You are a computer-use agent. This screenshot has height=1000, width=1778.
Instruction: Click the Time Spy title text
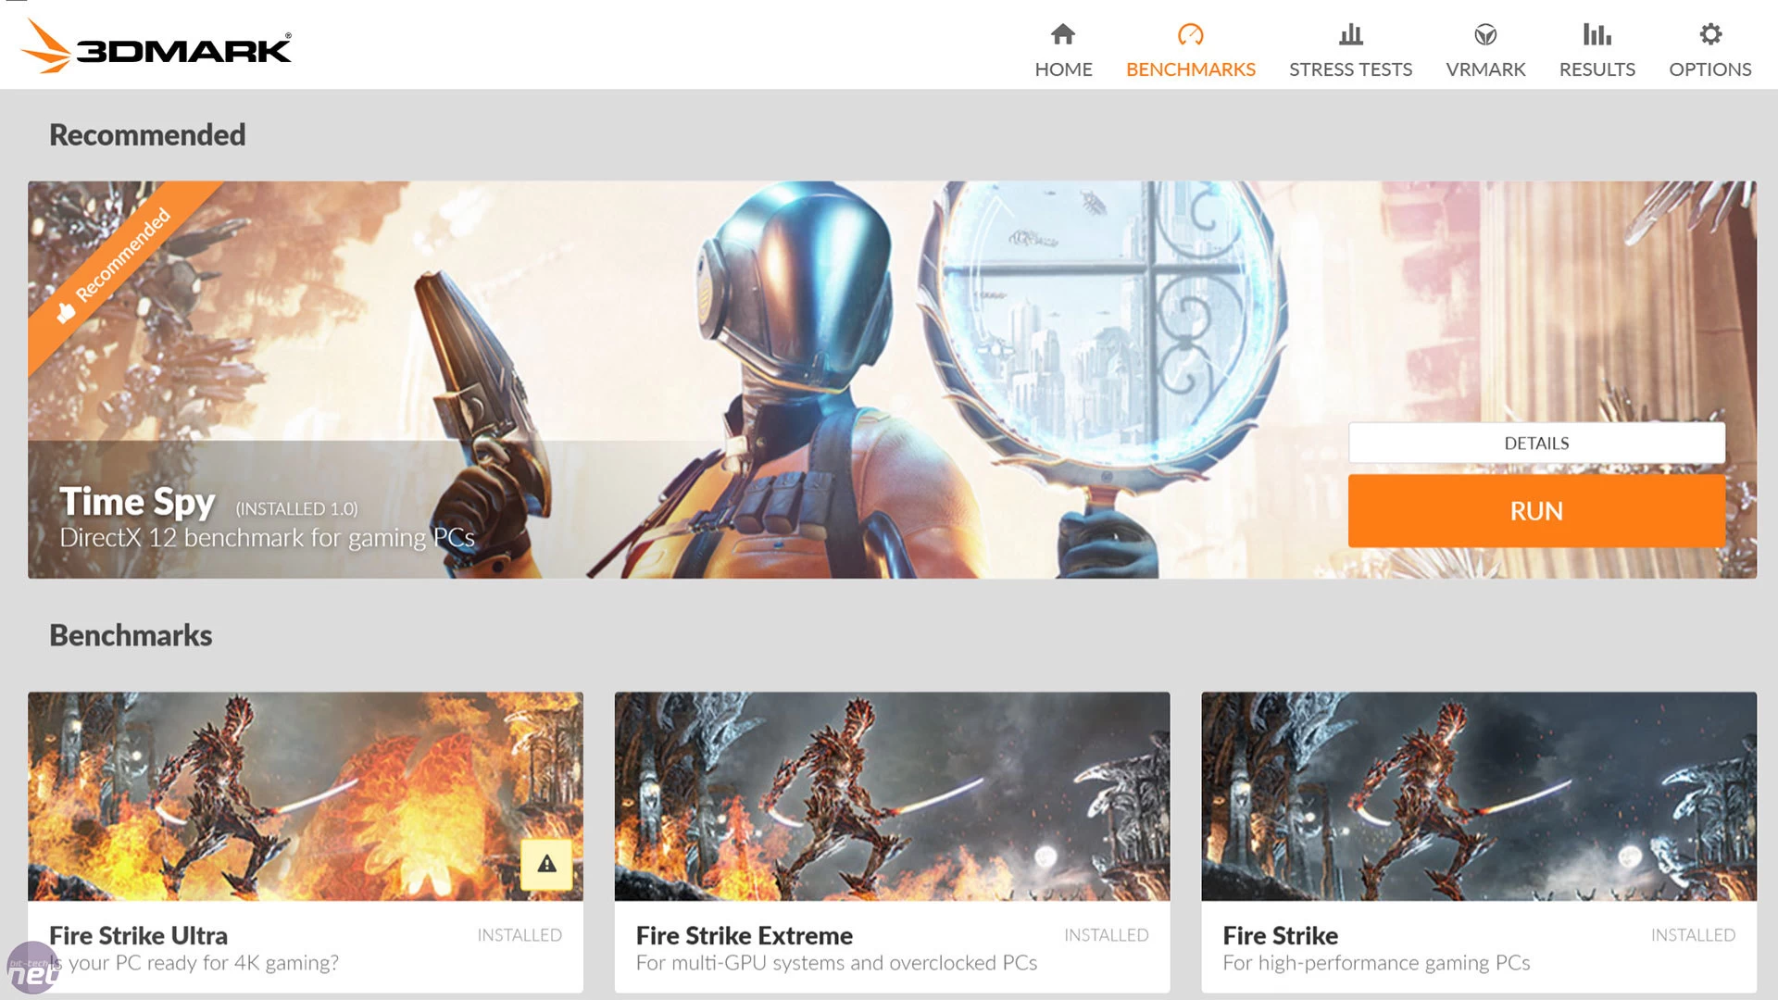137,502
